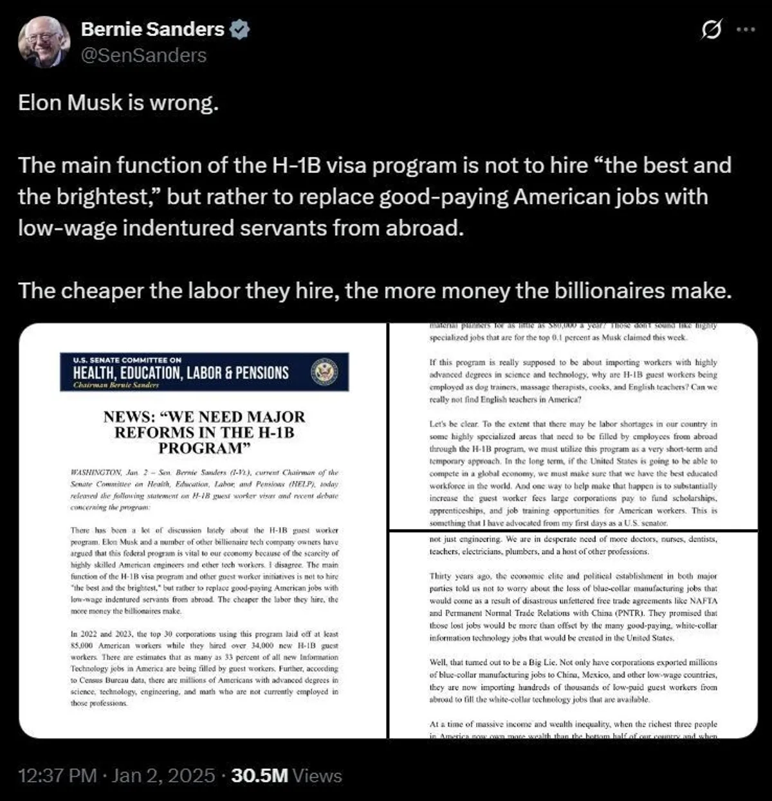Click the 'In 2022 and 2023' paragraph
Image resolution: width=772 pixels, height=801 pixels.
(x=204, y=669)
